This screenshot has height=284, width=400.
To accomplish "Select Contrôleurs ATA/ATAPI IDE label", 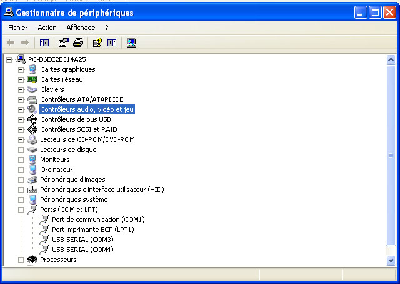I will click(82, 99).
